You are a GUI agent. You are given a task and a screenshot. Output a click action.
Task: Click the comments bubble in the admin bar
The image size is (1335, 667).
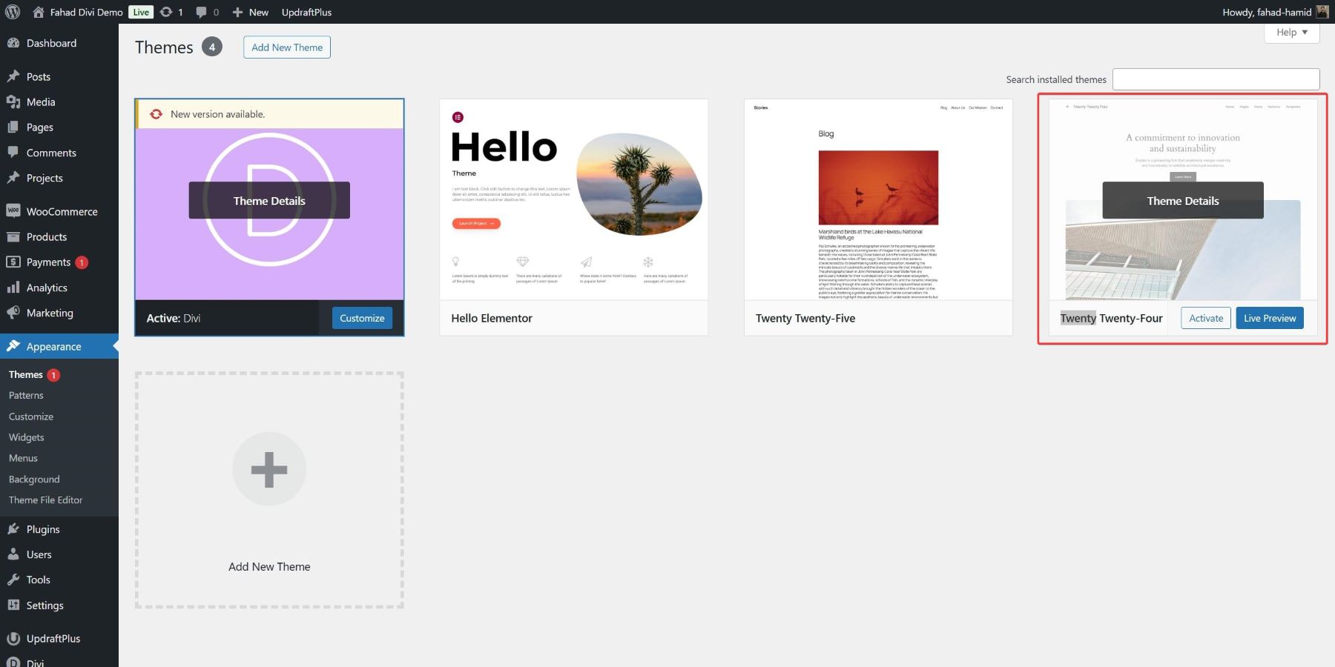click(x=202, y=12)
